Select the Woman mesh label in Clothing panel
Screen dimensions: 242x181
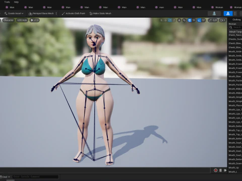(x=232, y=24)
